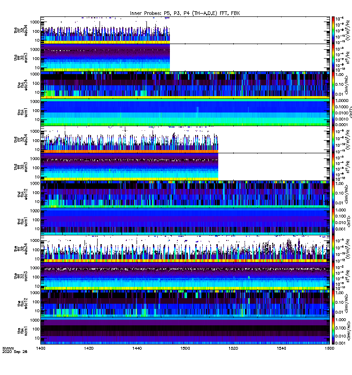Click inside the tha fbk edc34 spectrogram panel

click(185, 85)
